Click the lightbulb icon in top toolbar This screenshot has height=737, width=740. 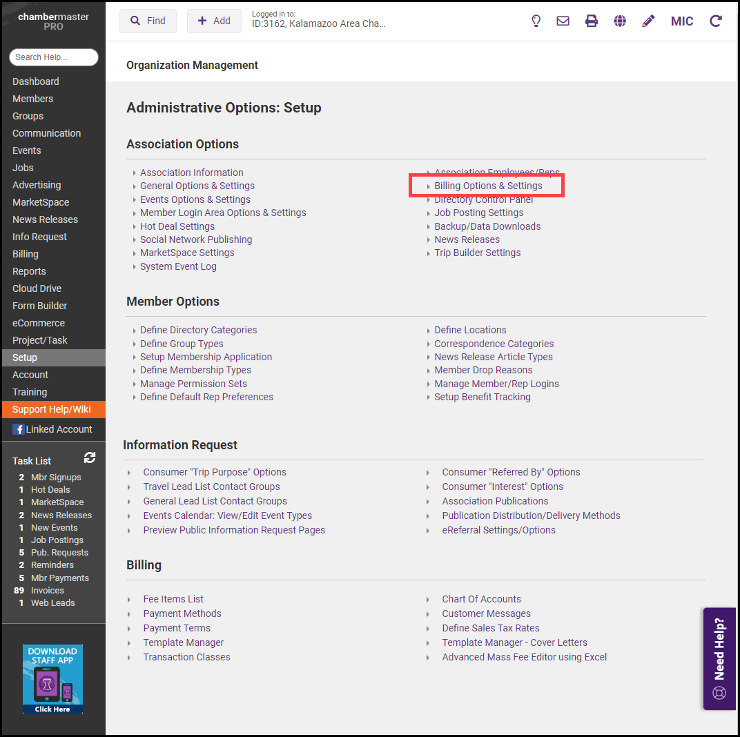click(x=536, y=21)
